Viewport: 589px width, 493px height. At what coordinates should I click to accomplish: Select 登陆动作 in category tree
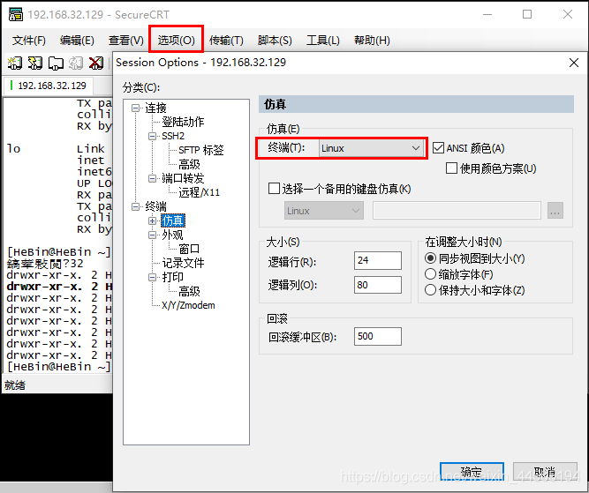point(183,122)
